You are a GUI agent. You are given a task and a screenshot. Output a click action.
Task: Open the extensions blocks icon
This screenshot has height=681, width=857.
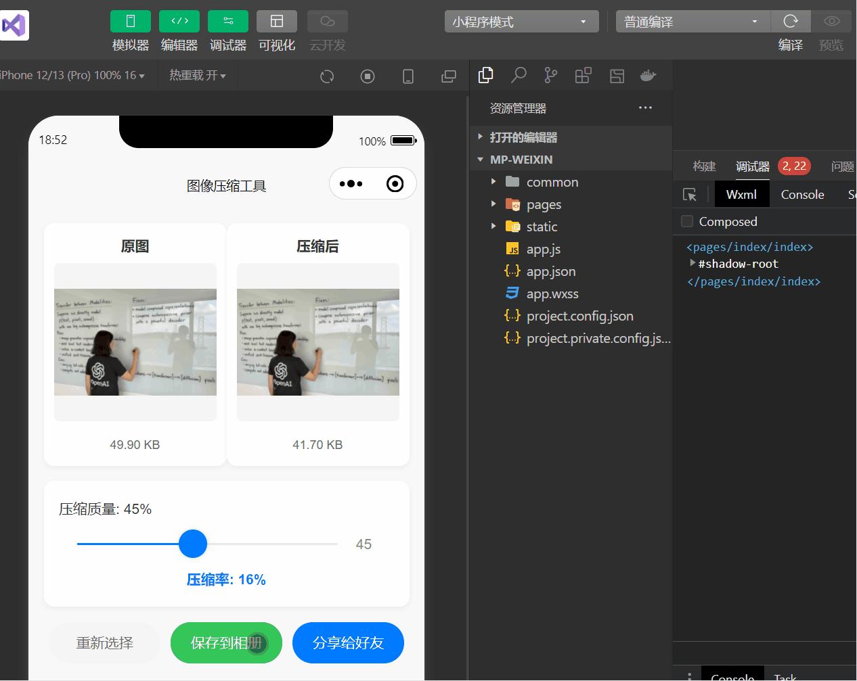coord(583,75)
